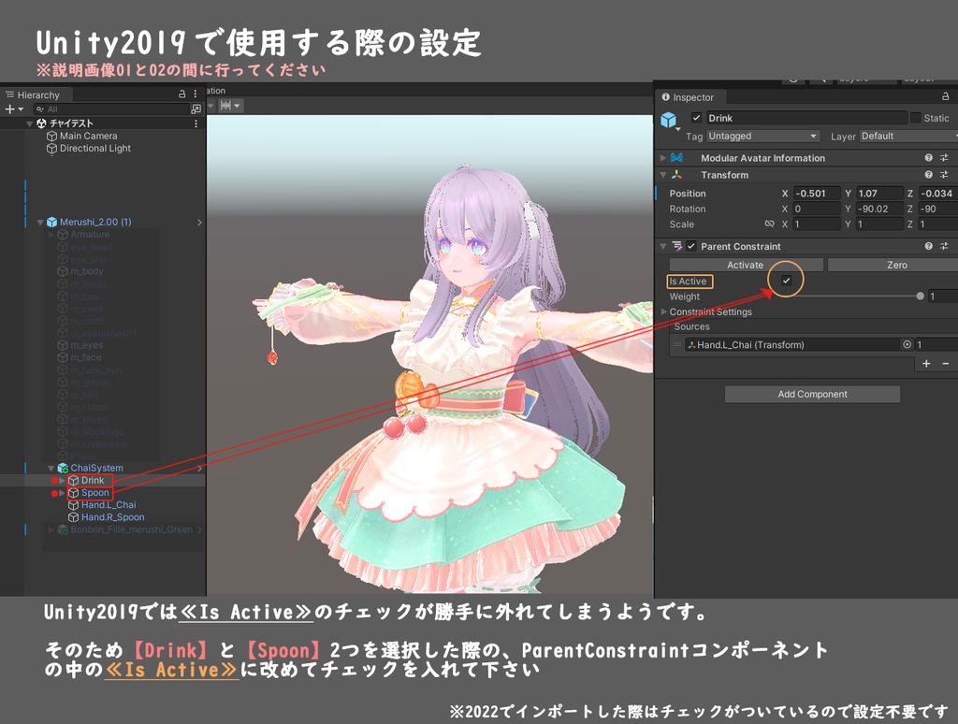Collapse the Parent Constraint component

pos(663,246)
